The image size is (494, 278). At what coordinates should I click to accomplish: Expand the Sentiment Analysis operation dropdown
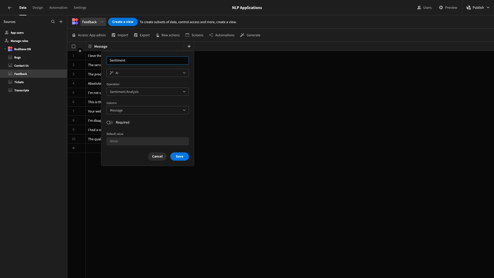147,92
